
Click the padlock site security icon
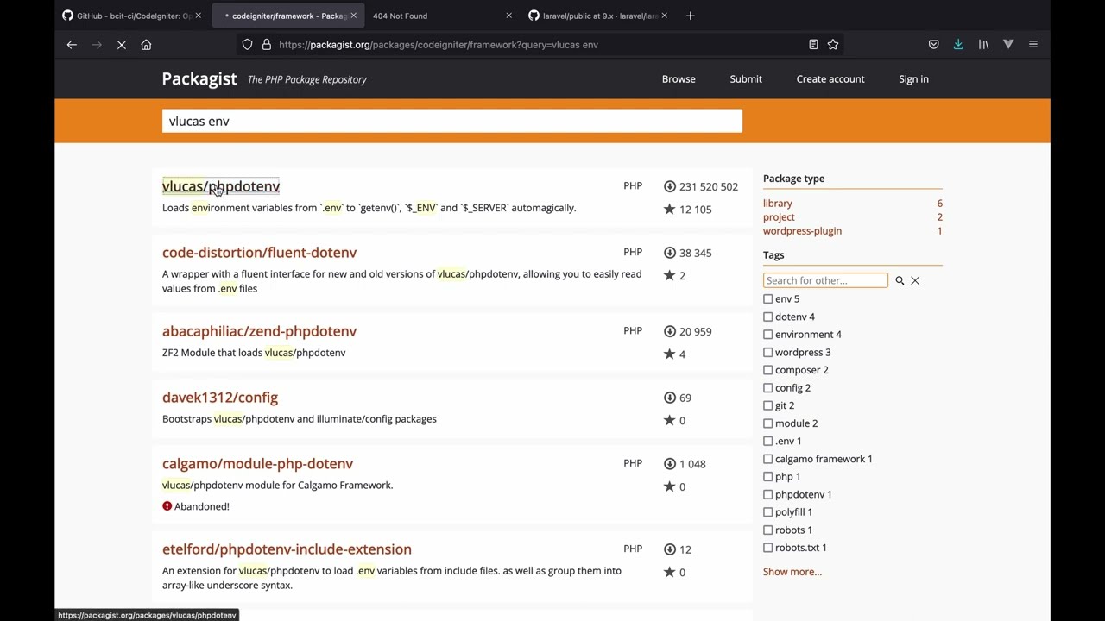point(266,45)
